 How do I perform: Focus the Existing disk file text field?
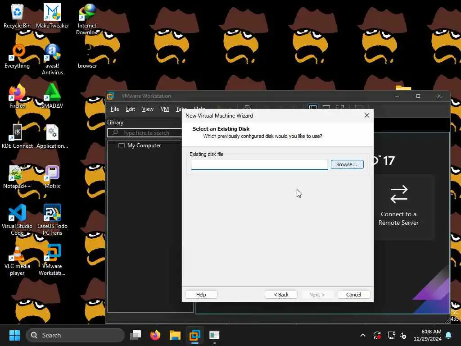tap(259, 164)
